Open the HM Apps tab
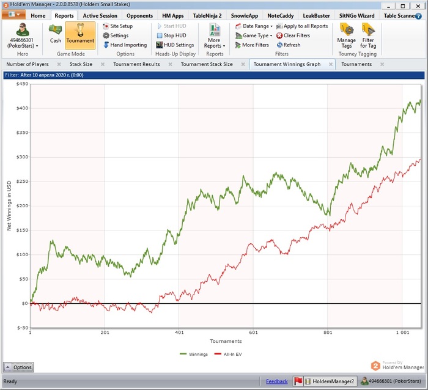This screenshot has width=428, height=390. 173,16
